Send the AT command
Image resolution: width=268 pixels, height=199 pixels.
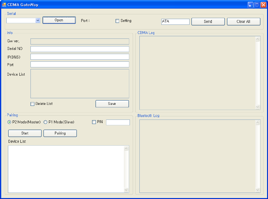(208, 22)
